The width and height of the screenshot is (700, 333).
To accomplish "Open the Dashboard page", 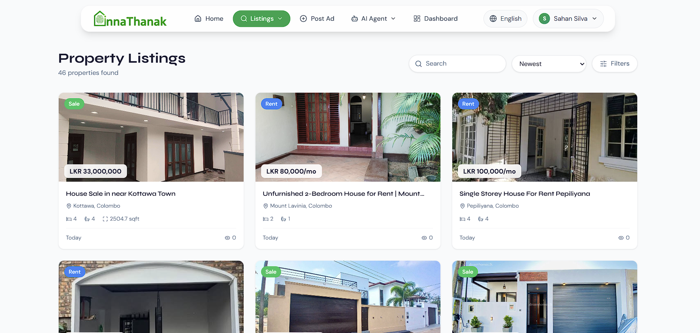I will [x=436, y=19].
